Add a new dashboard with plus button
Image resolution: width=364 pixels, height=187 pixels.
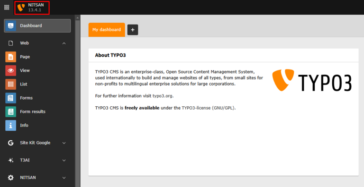pos(133,30)
